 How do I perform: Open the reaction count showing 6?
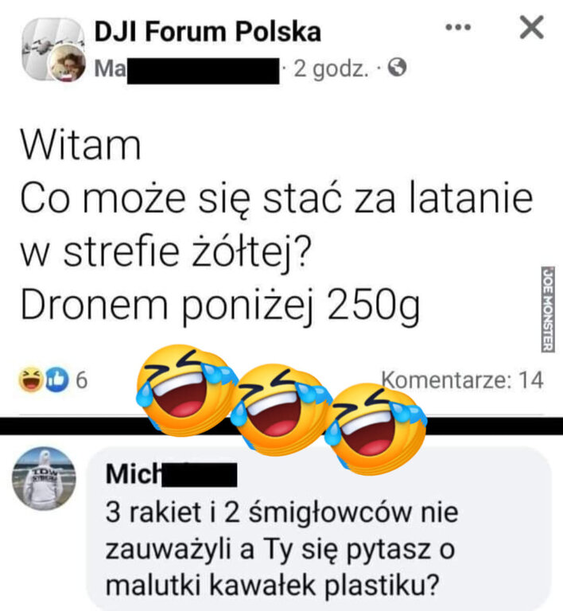(82, 380)
